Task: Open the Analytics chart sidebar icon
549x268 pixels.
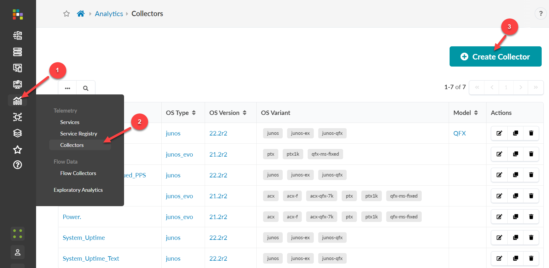Action: [18, 101]
